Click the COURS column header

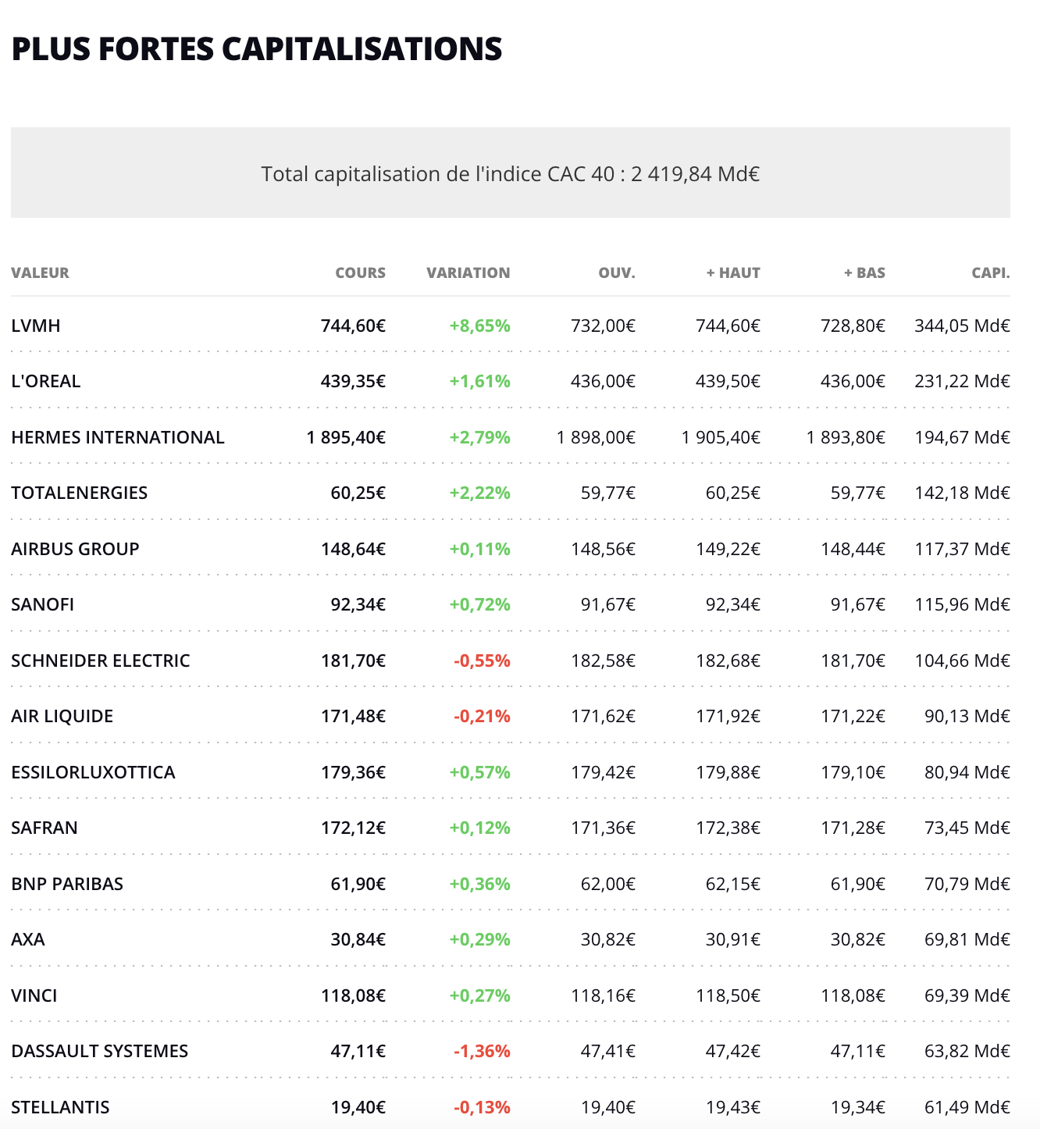[361, 273]
